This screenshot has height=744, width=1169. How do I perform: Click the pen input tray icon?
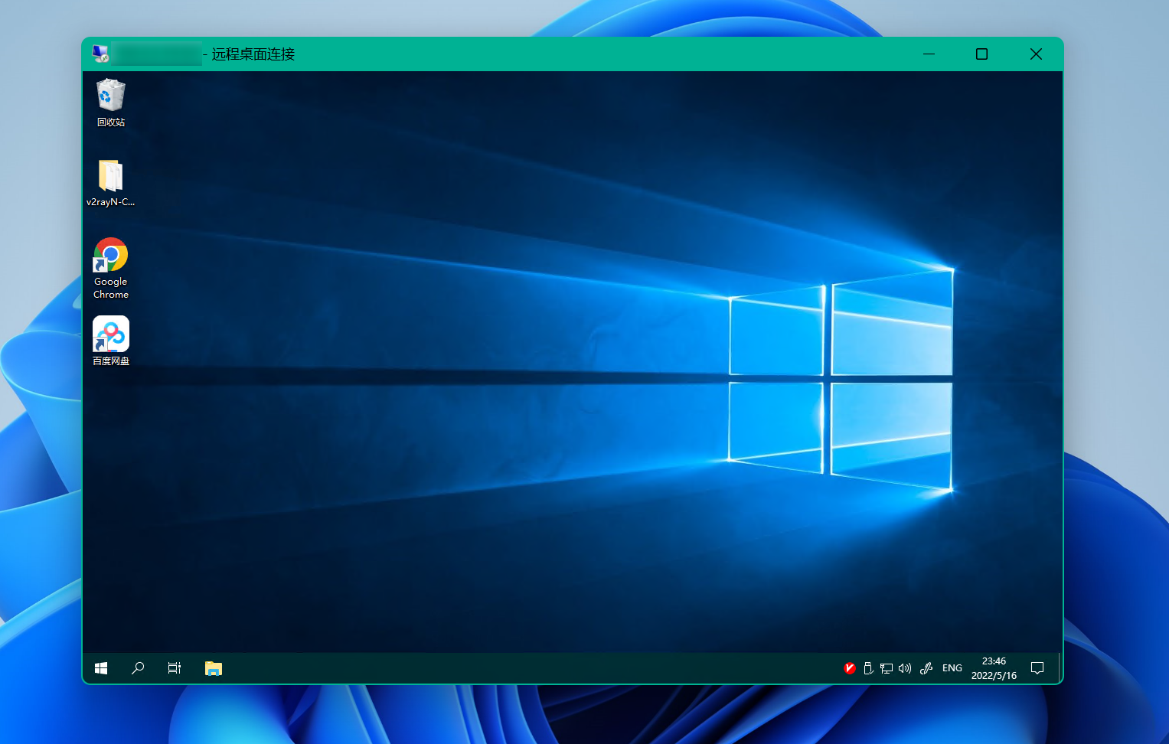926,668
